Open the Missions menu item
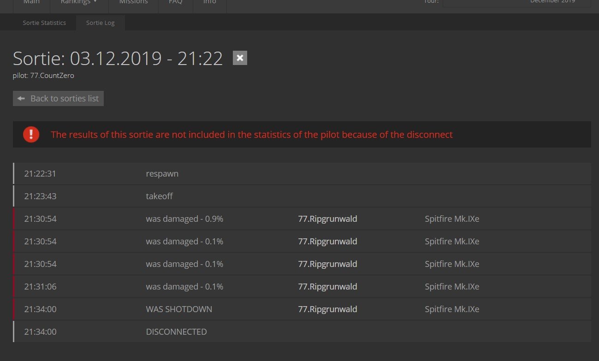Image resolution: width=599 pixels, height=361 pixels. click(x=133, y=2)
